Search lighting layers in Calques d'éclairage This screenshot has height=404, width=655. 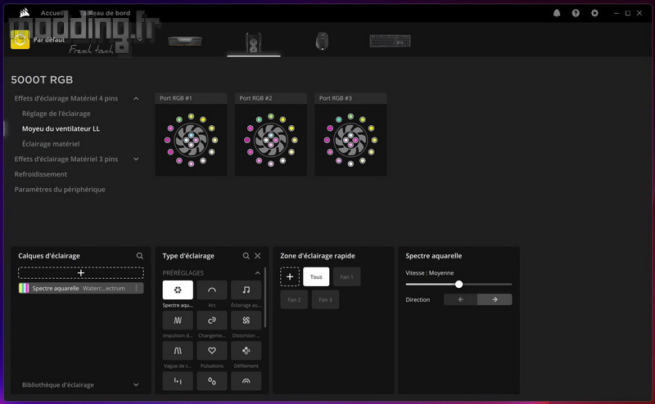[x=139, y=256]
